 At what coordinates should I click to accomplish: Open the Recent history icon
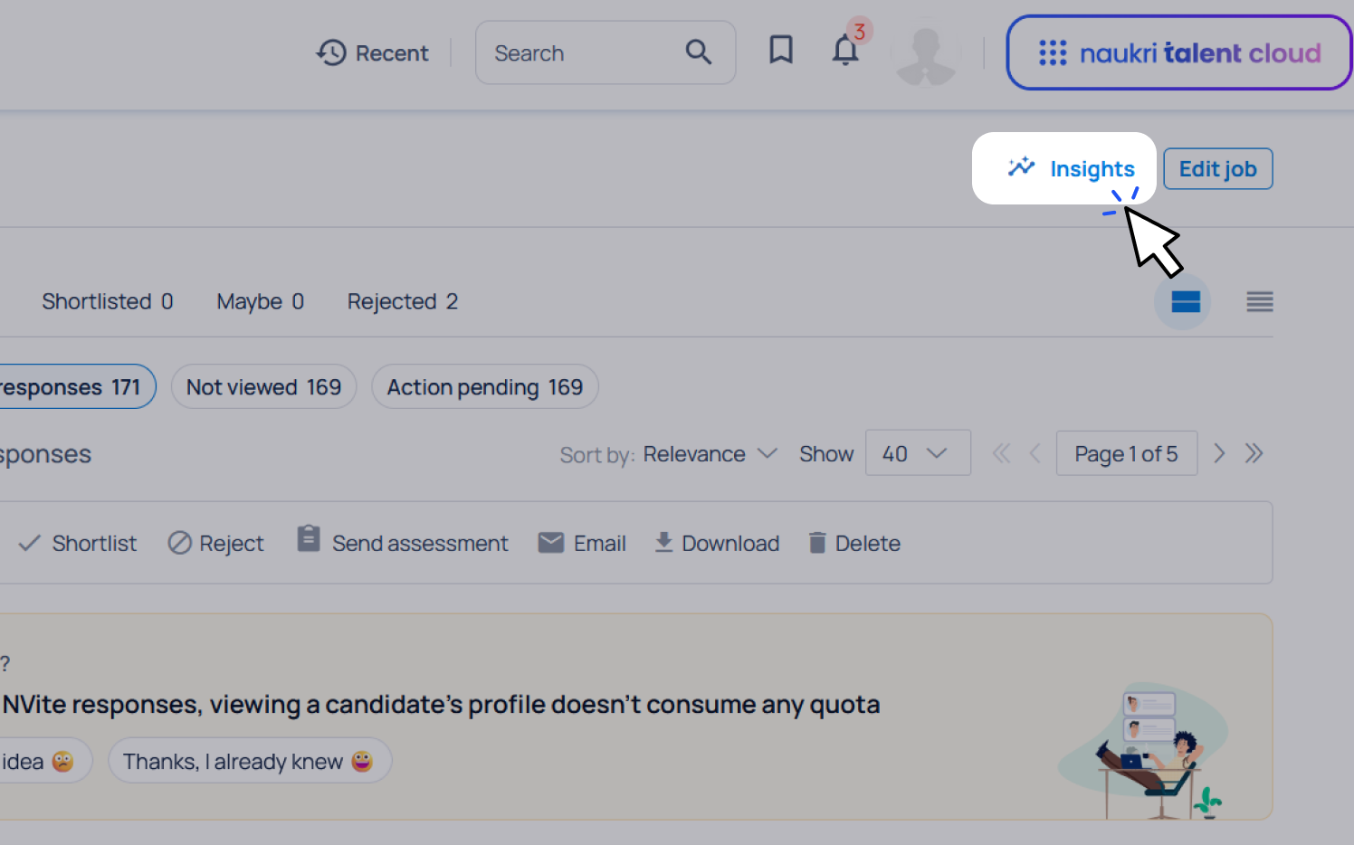(x=331, y=53)
